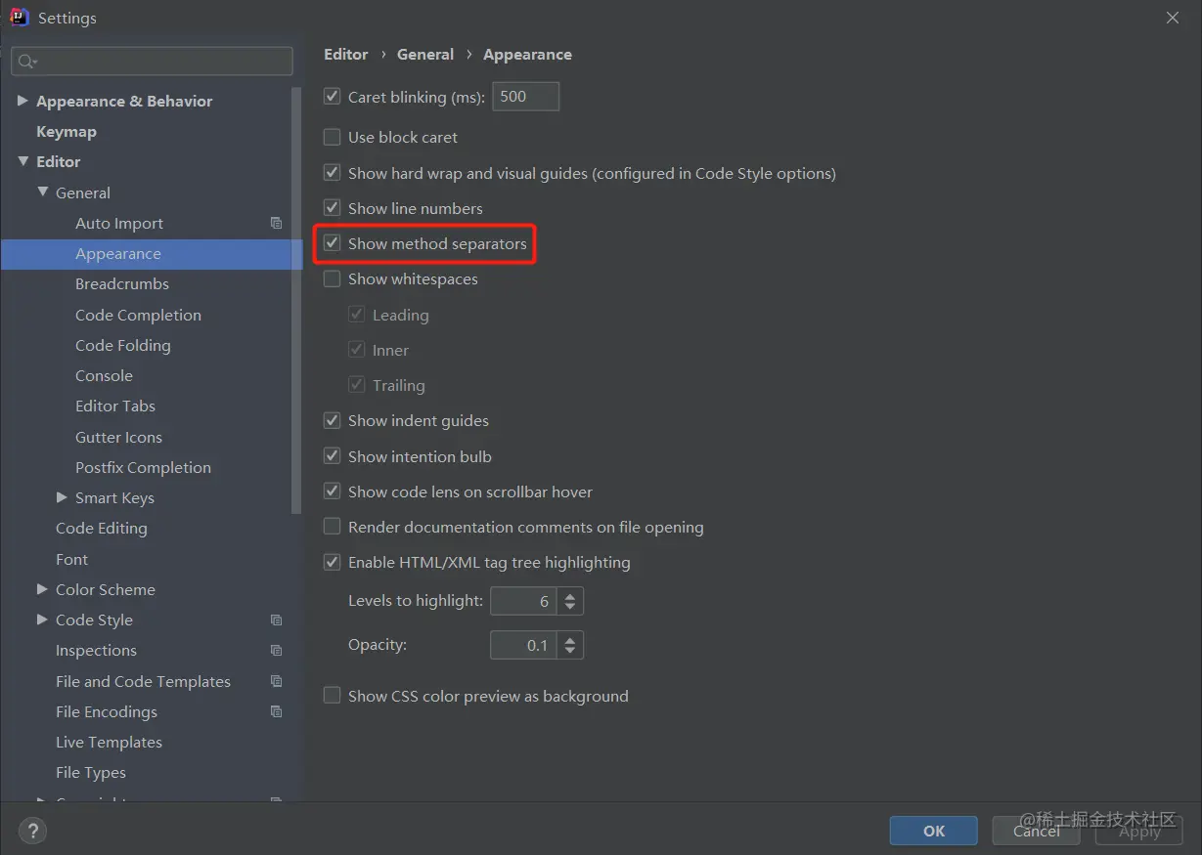Decrease Opacity value with down arrow
The height and width of the screenshot is (855, 1202).
pyautogui.click(x=570, y=652)
